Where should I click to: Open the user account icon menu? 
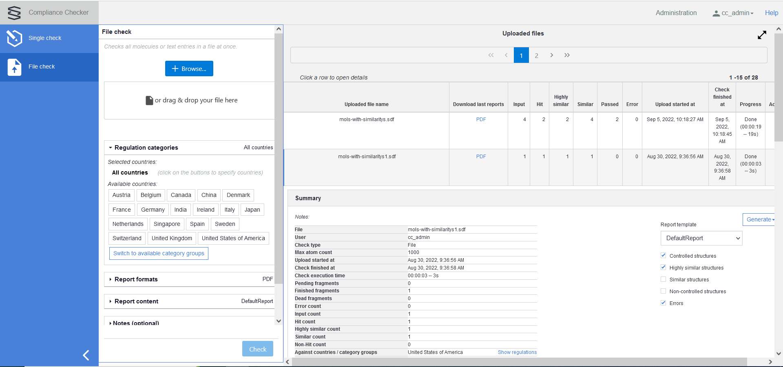coord(716,13)
